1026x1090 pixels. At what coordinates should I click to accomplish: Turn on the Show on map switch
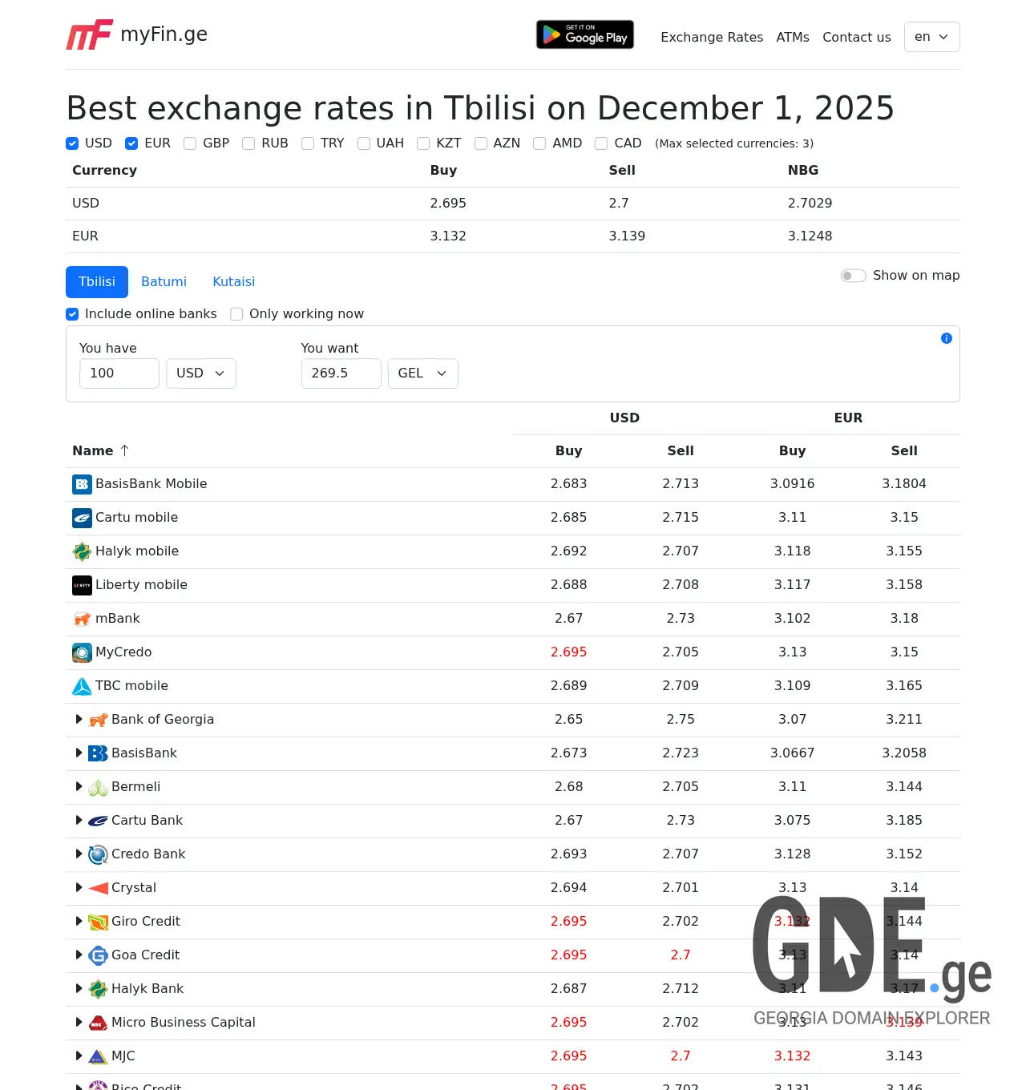click(853, 276)
